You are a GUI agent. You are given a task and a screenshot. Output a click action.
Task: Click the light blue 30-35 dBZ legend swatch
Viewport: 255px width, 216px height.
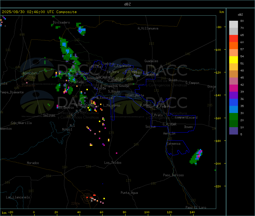(233, 110)
